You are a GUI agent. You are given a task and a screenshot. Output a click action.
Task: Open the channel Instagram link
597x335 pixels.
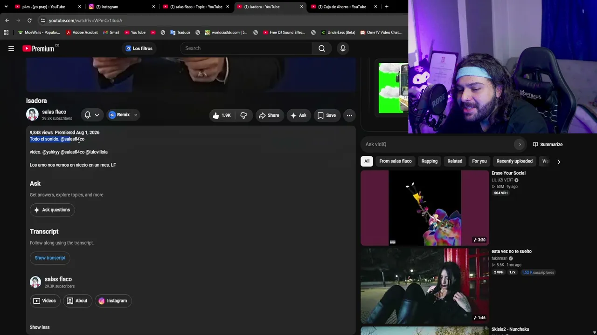(x=112, y=301)
